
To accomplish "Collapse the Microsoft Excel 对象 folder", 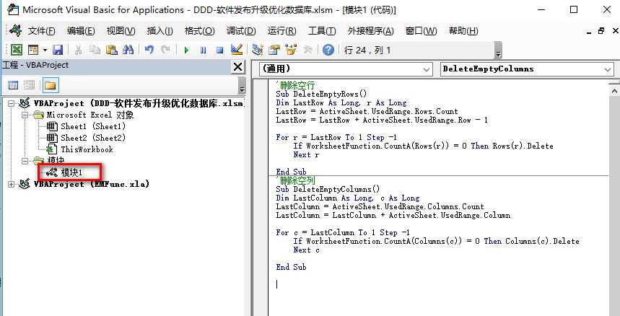I will point(25,115).
